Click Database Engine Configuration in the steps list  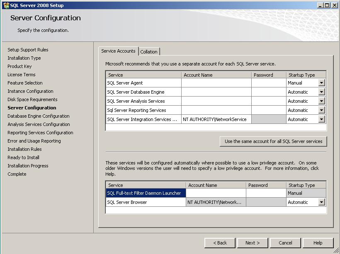click(39, 116)
